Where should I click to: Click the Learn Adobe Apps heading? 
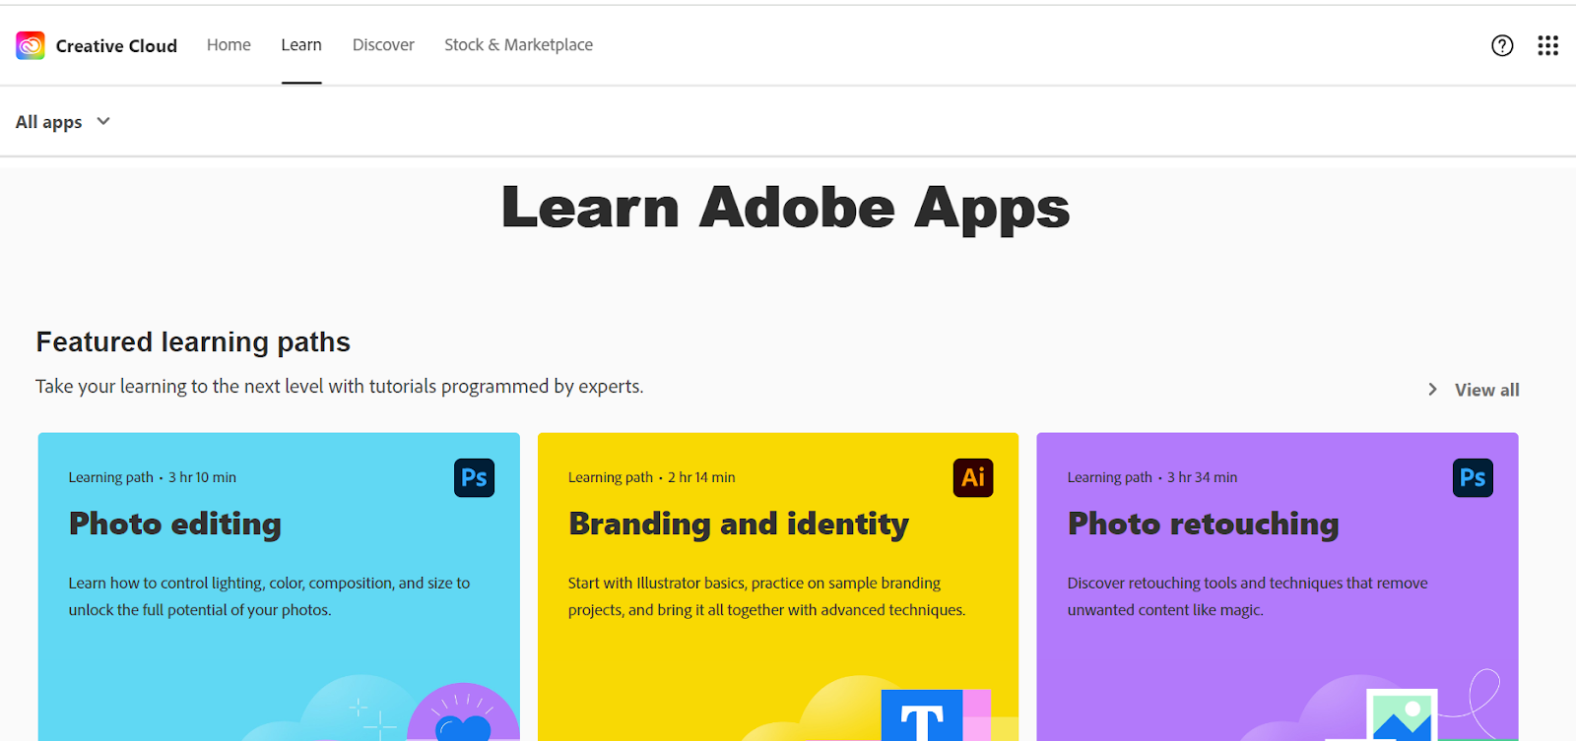785,209
